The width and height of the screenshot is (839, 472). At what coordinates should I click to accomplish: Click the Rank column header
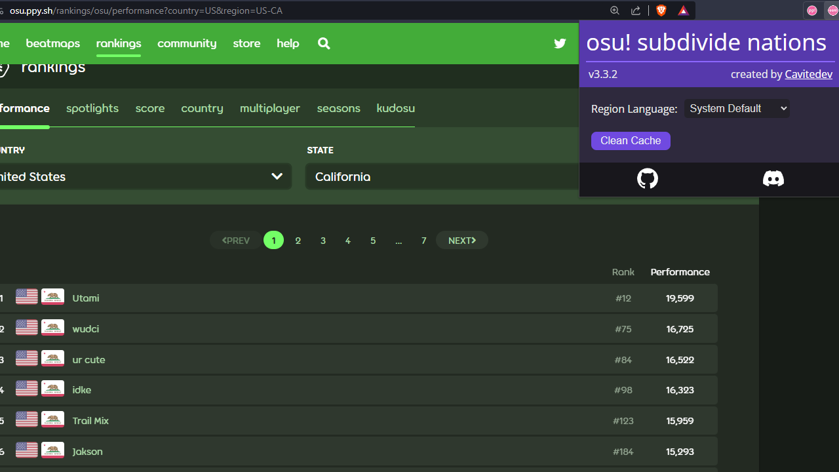click(x=623, y=271)
